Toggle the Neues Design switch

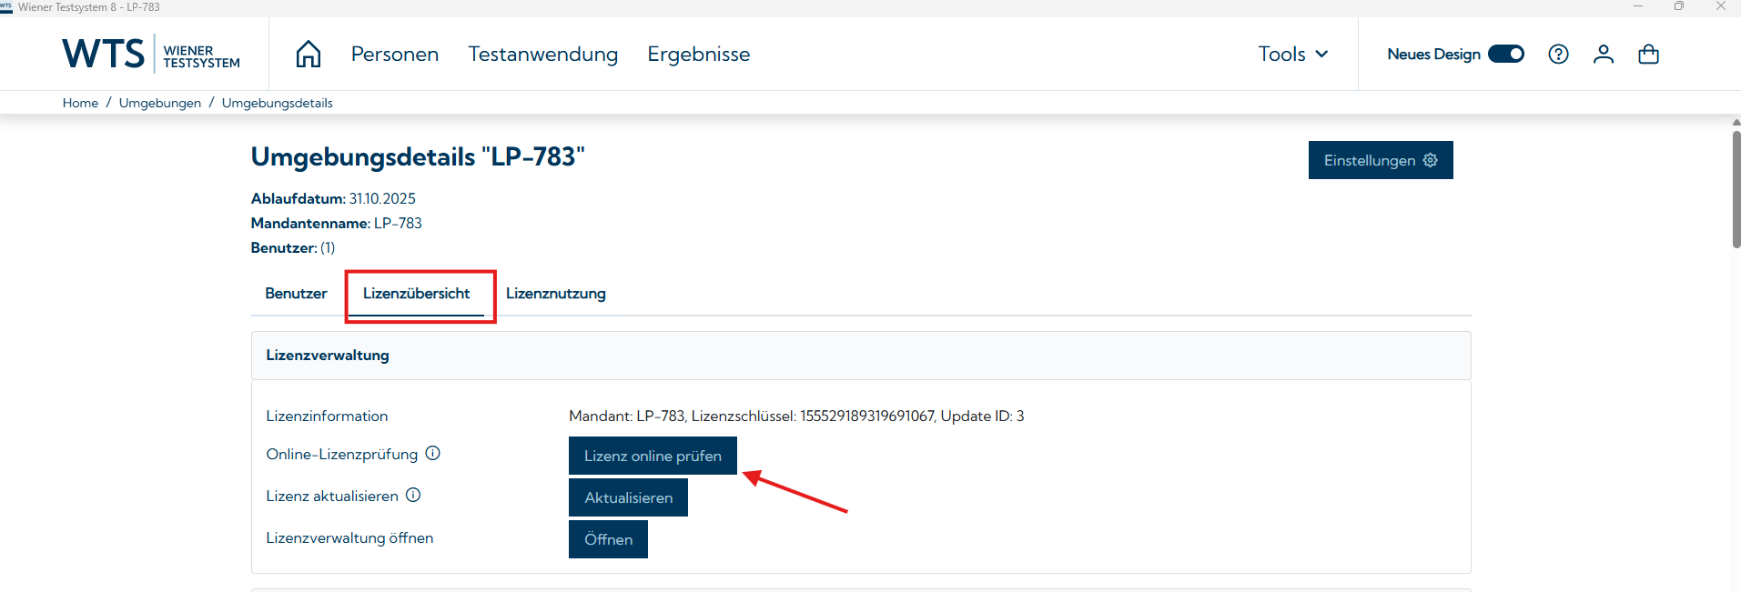click(1505, 55)
